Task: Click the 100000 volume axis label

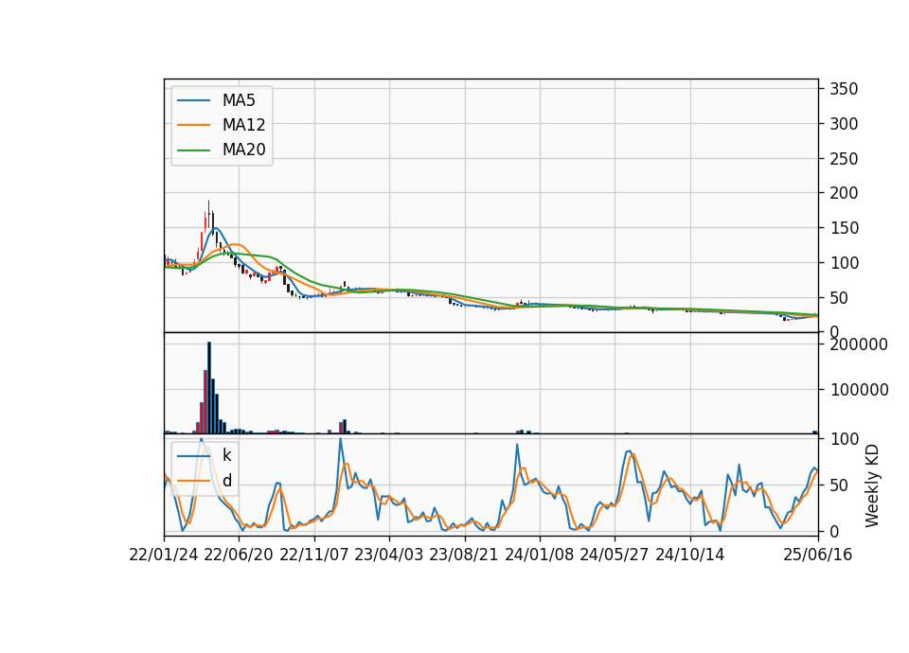Action: tap(859, 389)
